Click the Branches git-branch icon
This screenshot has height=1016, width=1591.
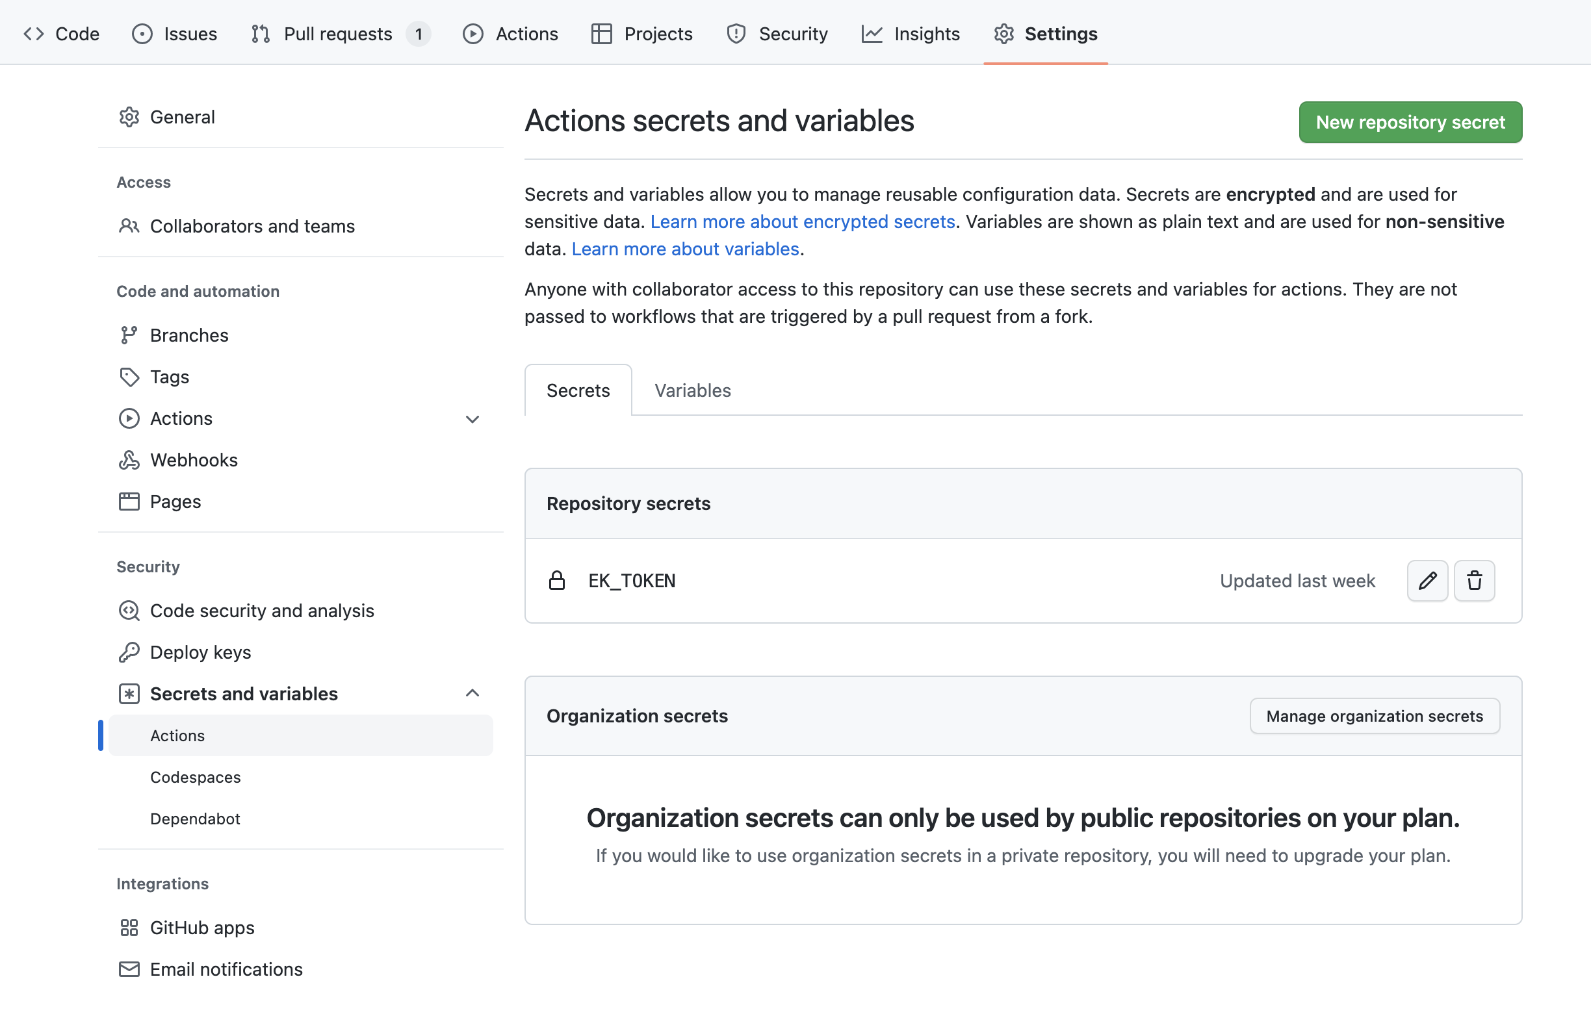129,335
